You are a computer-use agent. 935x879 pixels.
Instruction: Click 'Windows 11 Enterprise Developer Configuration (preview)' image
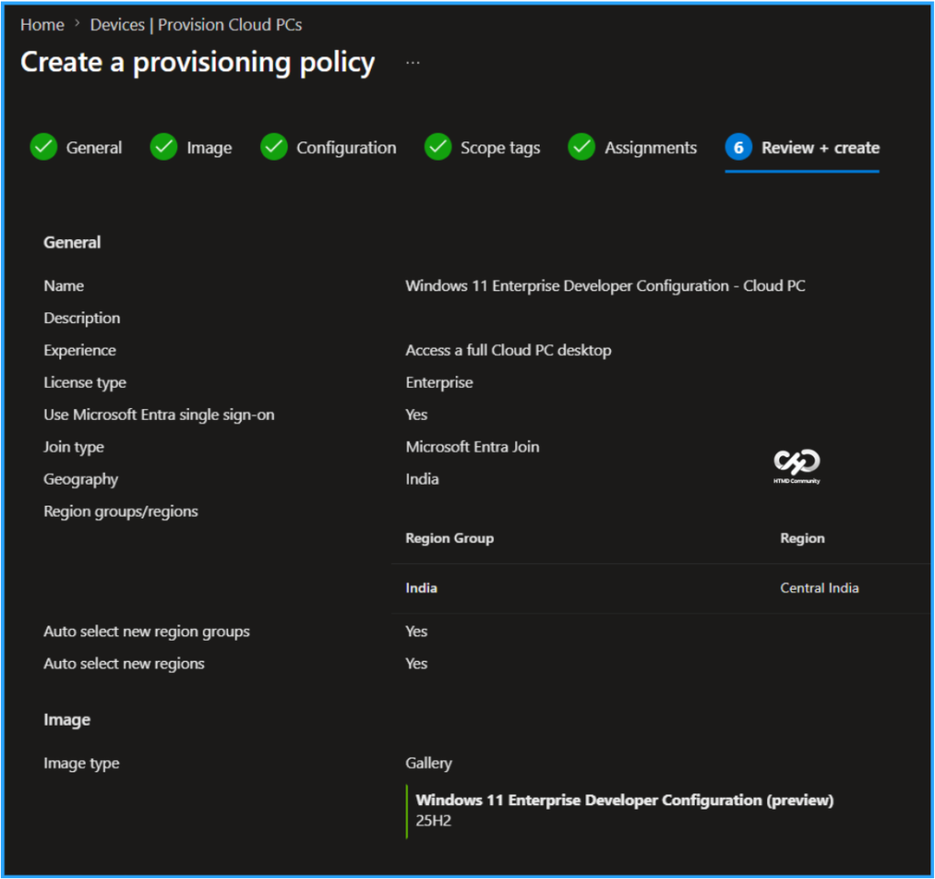pyautogui.click(x=625, y=801)
